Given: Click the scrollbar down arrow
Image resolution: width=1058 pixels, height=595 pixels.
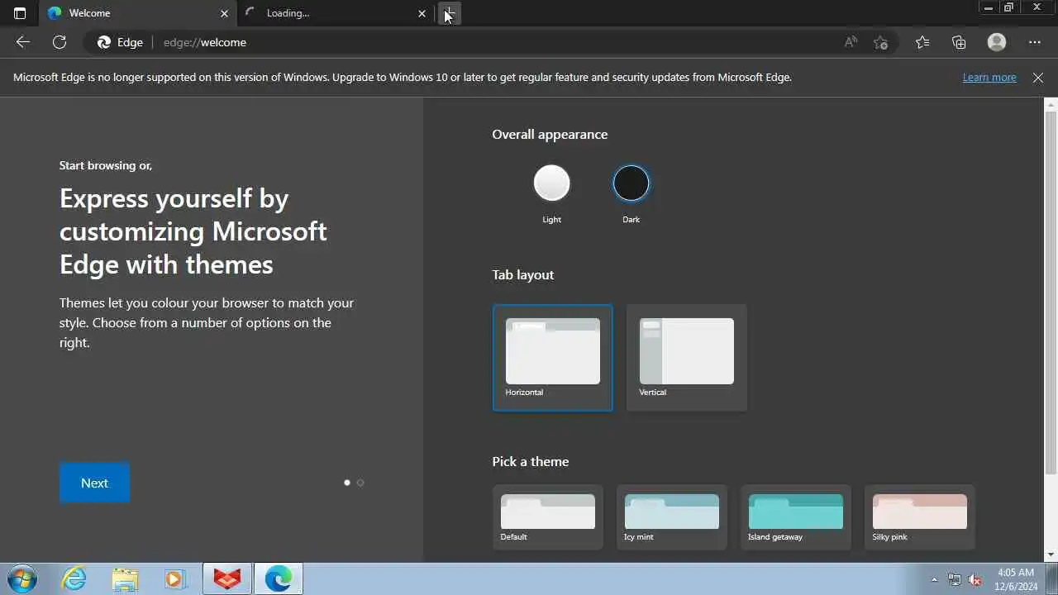Looking at the screenshot, I should [x=1051, y=555].
